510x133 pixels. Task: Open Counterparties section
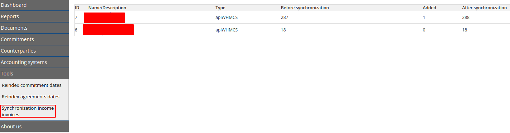(34, 51)
